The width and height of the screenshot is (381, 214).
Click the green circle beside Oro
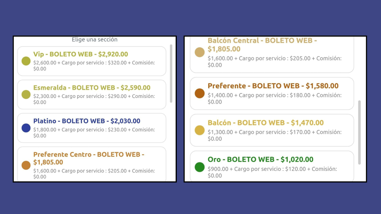coord(199,167)
